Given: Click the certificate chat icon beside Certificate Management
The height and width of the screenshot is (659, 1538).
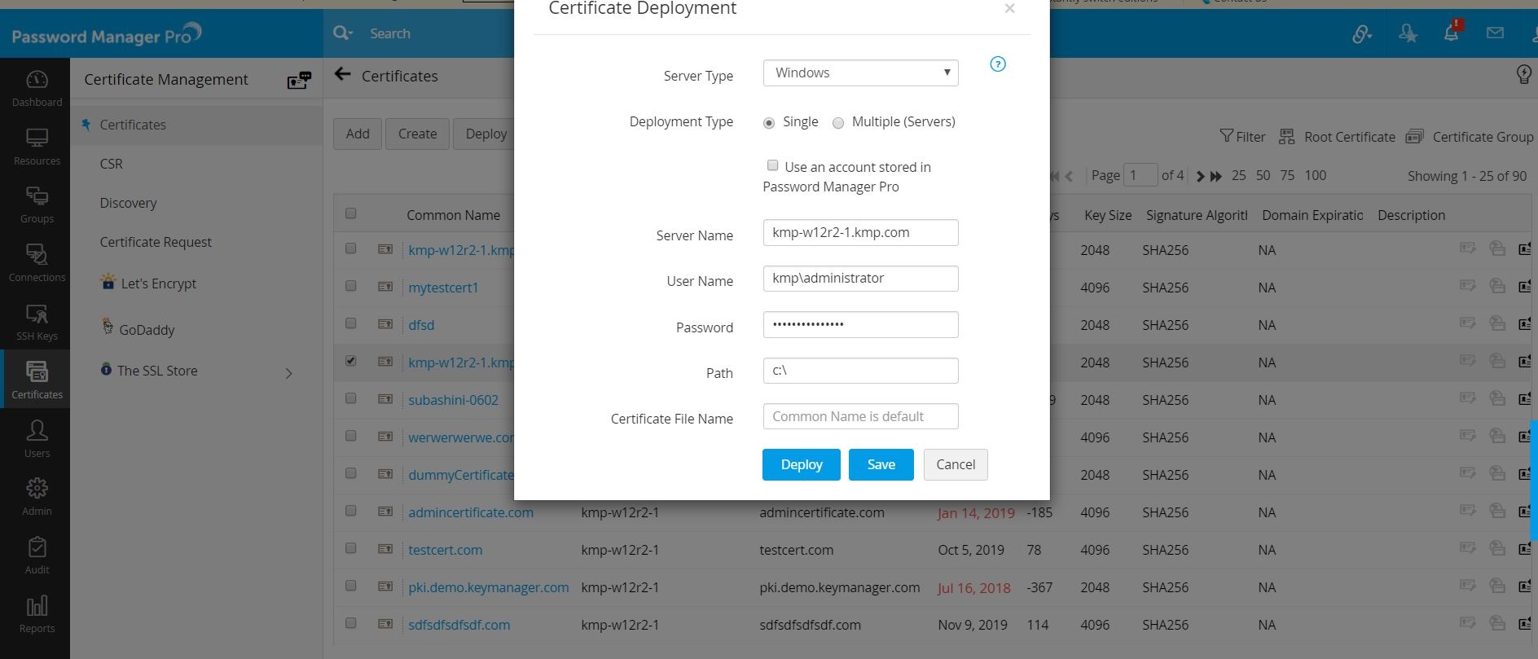Looking at the screenshot, I should point(299,80).
